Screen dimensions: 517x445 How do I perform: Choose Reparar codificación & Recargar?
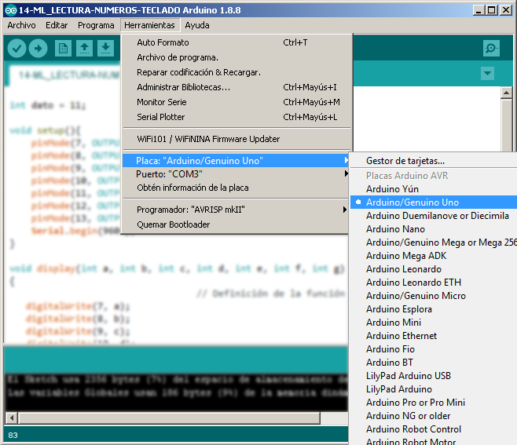236,72
